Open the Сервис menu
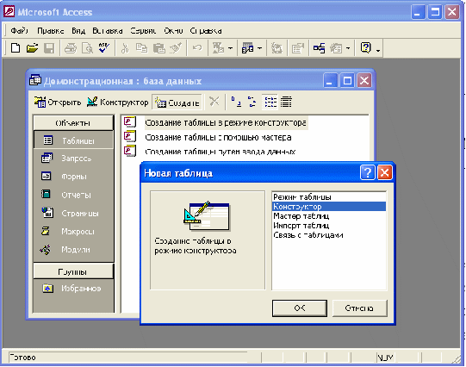The height and width of the screenshot is (367, 466). (x=143, y=31)
